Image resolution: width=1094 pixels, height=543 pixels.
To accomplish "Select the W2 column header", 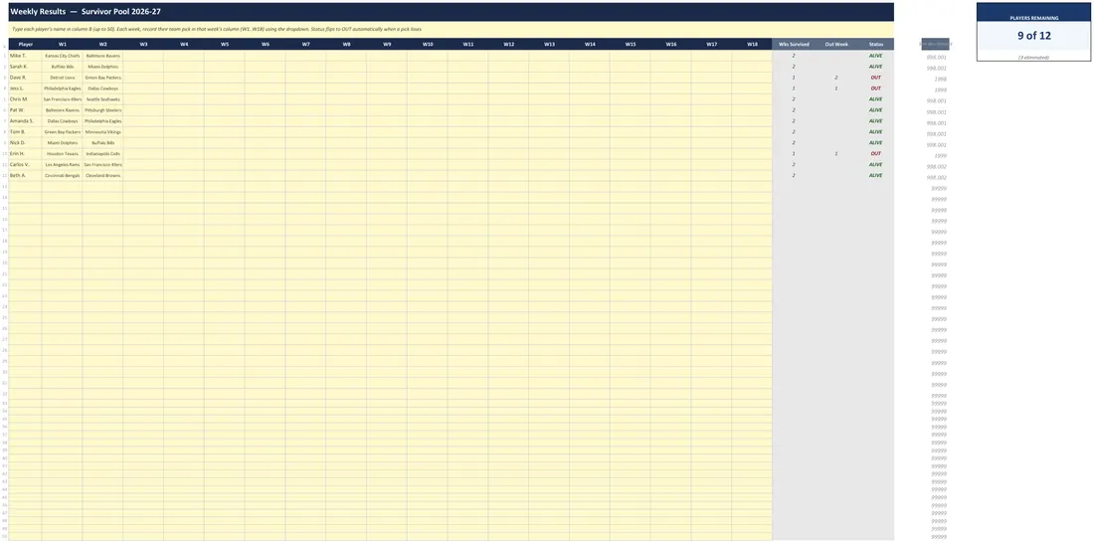I will [102, 44].
